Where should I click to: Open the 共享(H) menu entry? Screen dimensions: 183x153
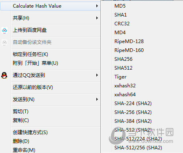tap(50, 18)
